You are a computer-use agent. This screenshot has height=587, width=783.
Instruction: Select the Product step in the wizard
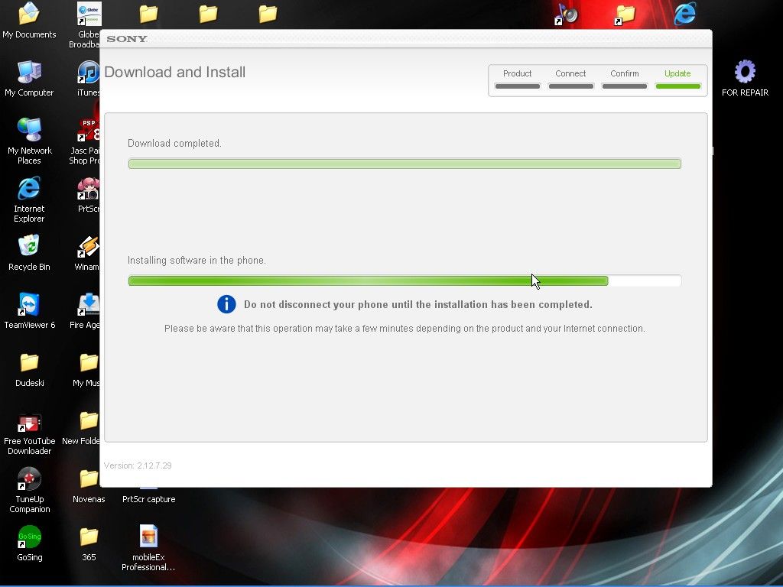click(517, 73)
